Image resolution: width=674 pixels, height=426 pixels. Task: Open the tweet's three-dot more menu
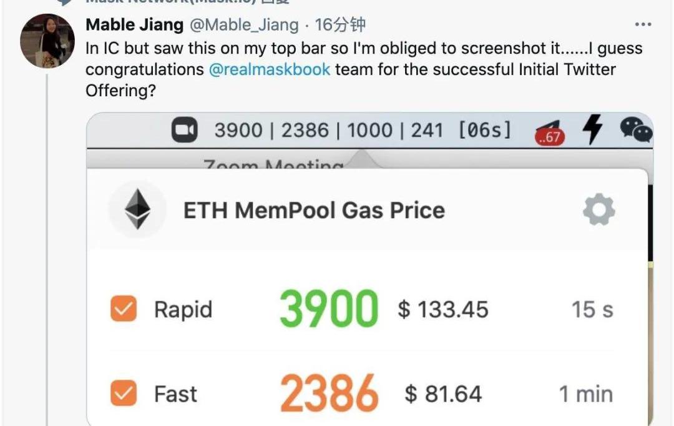click(643, 25)
